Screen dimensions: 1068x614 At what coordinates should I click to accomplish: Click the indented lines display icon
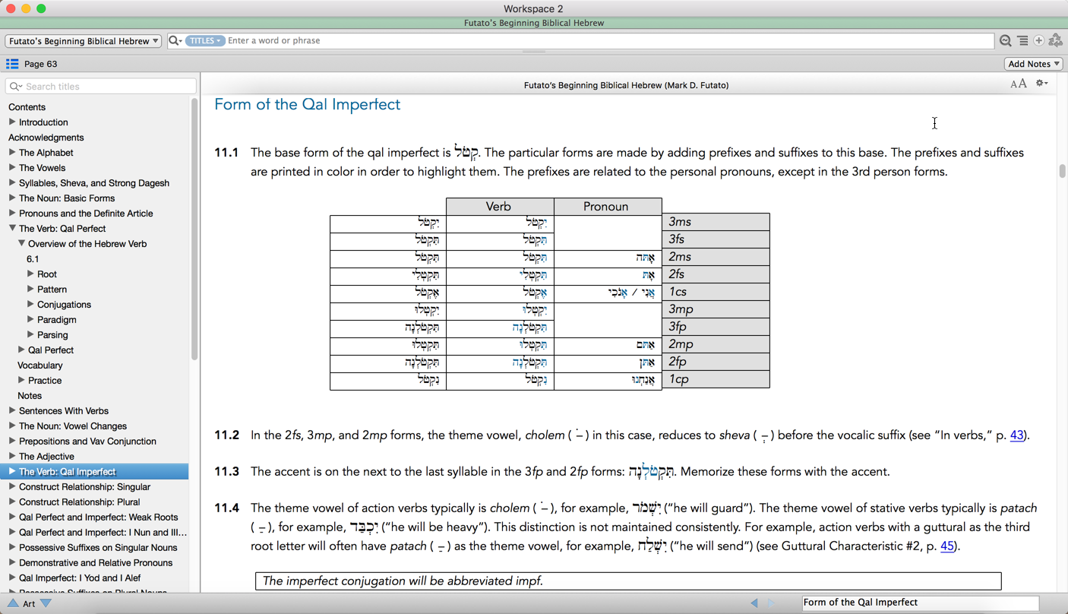click(1022, 41)
